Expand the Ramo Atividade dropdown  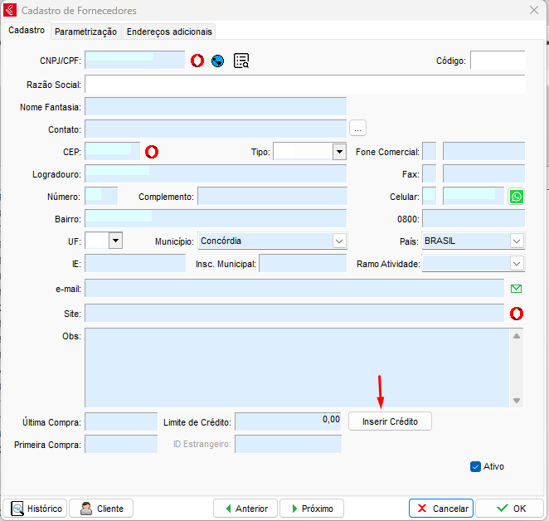(x=517, y=264)
